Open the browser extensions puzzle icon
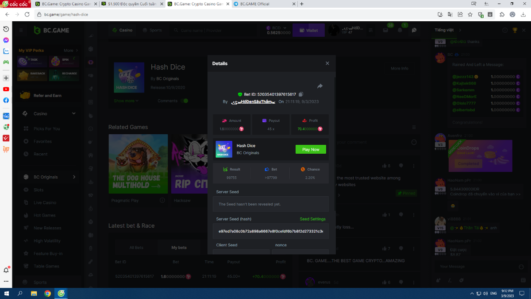This screenshot has height=299, width=531. 502,14
